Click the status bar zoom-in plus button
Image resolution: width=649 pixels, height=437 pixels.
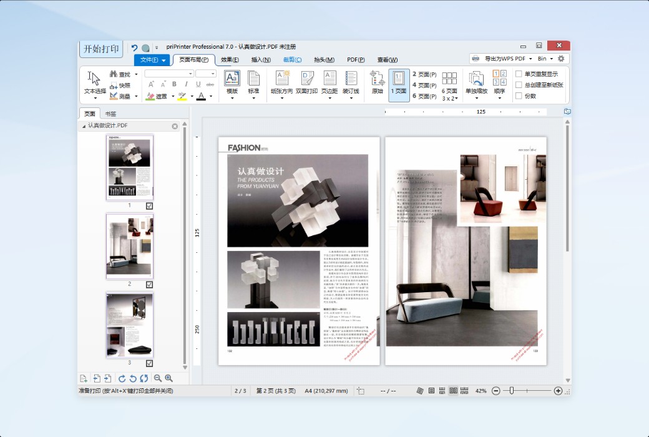pos(558,391)
